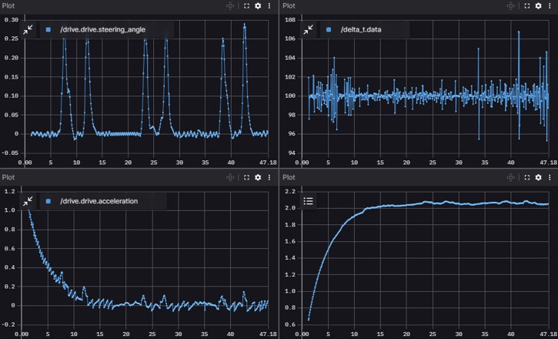
Task: Click the Plot title of bottom-right panel
Action: pyautogui.click(x=289, y=177)
